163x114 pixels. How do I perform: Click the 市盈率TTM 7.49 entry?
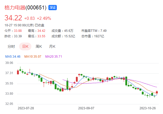tap(94, 31)
